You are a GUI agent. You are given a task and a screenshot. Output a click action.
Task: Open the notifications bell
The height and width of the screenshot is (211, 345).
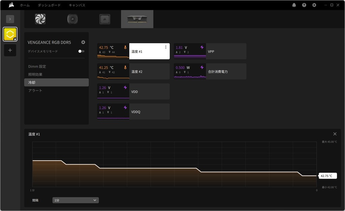tap(294, 5)
